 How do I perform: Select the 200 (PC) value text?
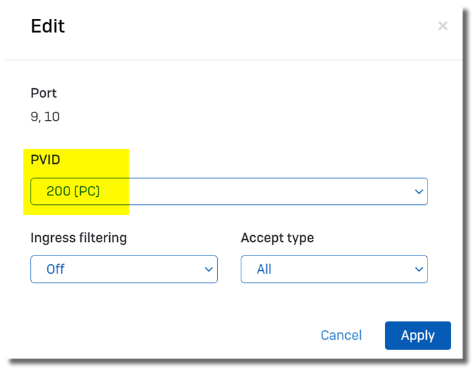73,191
